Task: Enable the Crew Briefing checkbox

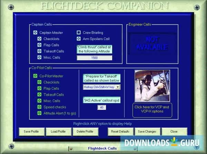Action: click(x=79, y=32)
